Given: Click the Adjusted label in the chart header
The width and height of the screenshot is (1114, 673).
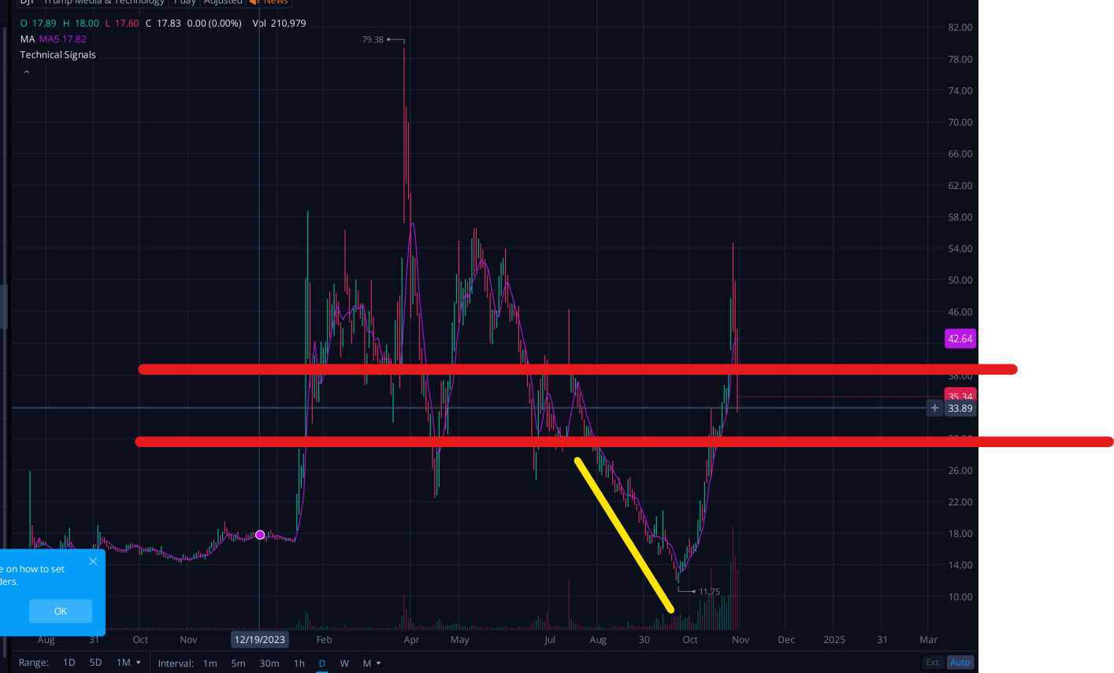Looking at the screenshot, I should 223,2.
